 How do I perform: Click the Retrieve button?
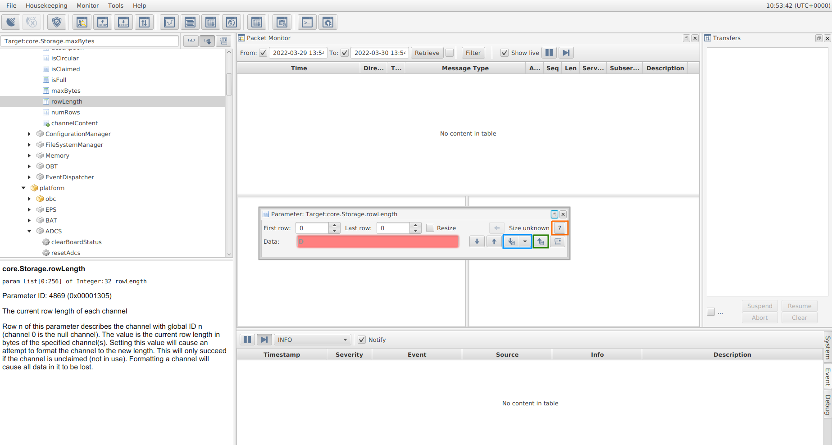click(427, 53)
